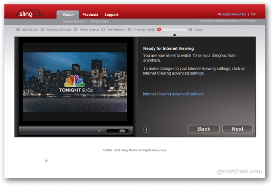The image size is (273, 186).
Task: Click the Sling Media copyright text
Action: coord(135,150)
